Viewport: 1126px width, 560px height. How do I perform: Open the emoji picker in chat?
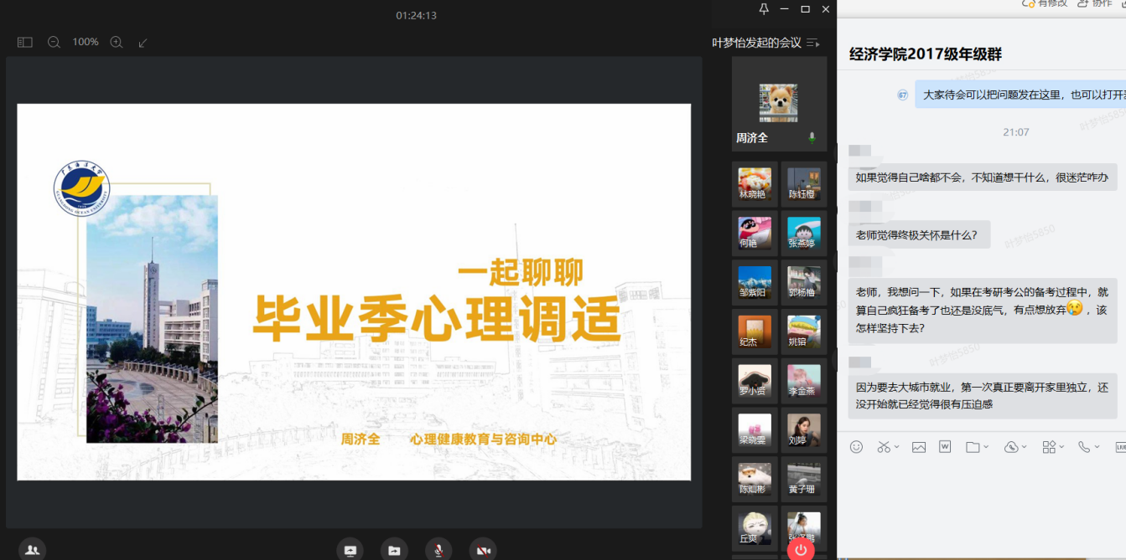[856, 447]
